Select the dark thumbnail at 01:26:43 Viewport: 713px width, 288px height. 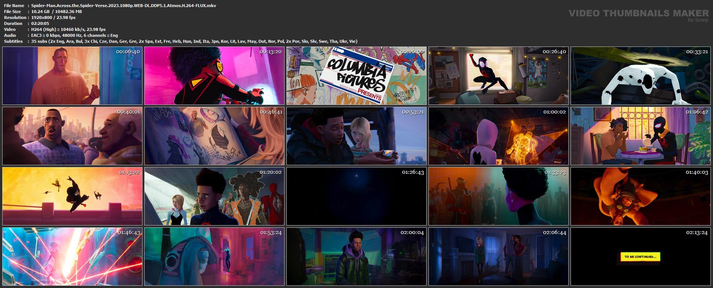pos(356,196)
